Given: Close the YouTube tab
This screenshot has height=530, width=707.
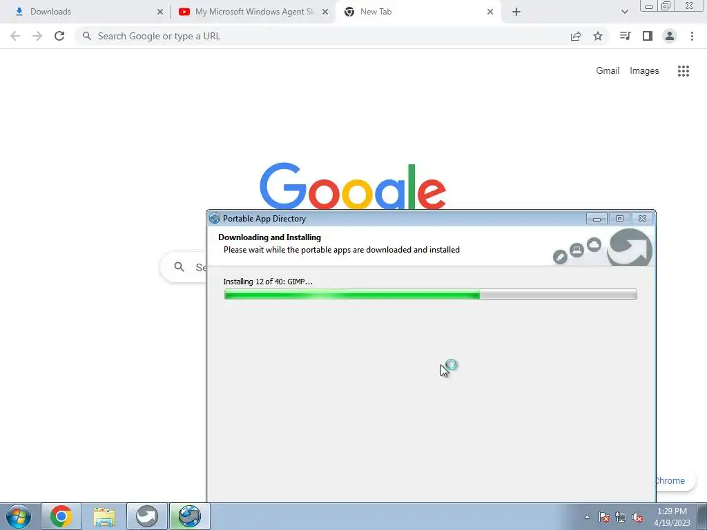Looking at the screenshot, I should (x=325, y=12).
